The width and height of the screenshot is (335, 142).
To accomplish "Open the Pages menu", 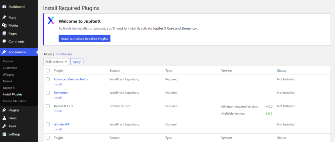I will tap(13, 33).
